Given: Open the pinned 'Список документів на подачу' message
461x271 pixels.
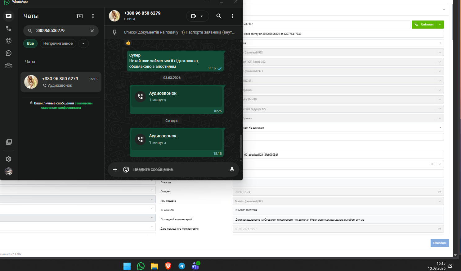Looking at the screenshot, I should (179, 32).
